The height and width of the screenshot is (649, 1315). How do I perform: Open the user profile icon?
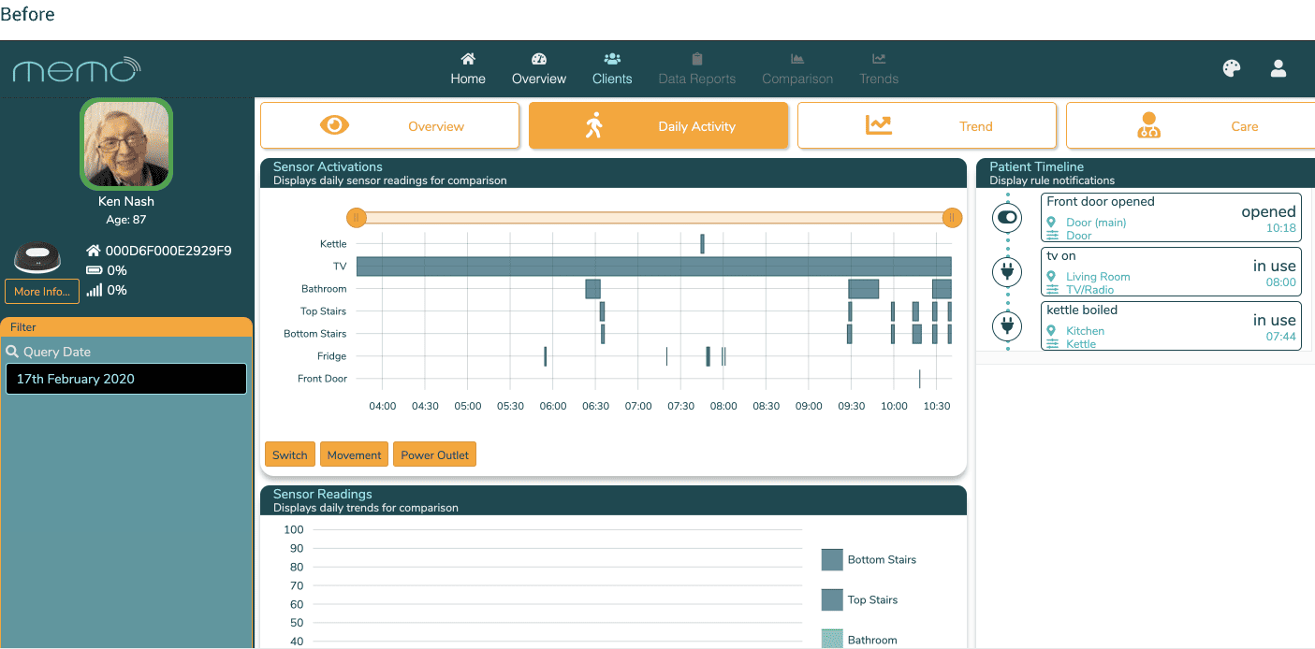[x=1278, y=68]
